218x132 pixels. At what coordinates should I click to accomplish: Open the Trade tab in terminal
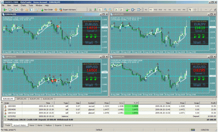coord(8,125)
